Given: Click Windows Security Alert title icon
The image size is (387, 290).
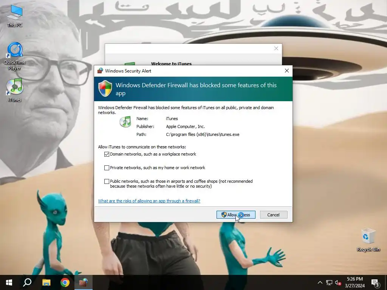Looking at the screenshot, I should pos(100,71).
